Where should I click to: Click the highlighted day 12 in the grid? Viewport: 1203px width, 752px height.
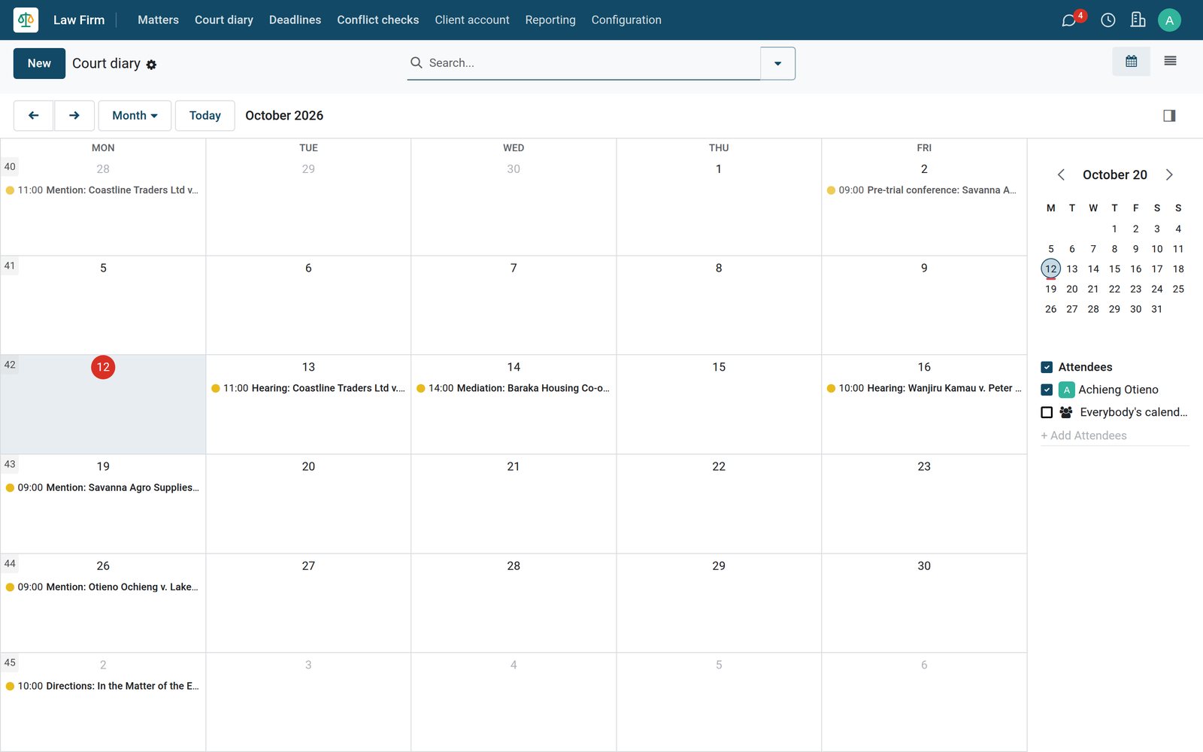pyautogui.click(x=103, y=367)
